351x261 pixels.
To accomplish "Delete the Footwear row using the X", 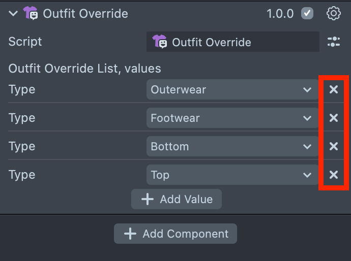I will 334,118.
